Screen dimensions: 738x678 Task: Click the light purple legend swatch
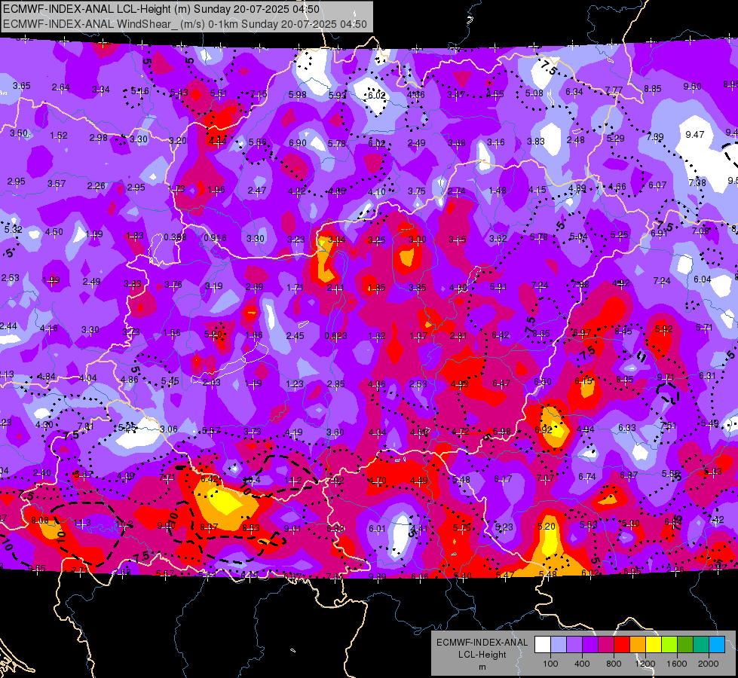pyautogui.click(x=574, y=644)
